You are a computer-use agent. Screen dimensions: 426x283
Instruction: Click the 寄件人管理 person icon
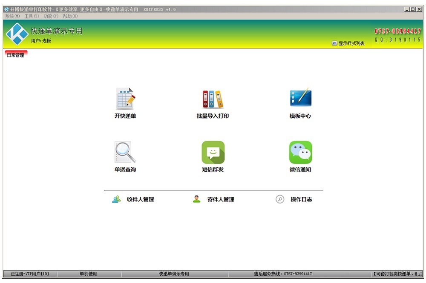(x=196, y=199)
